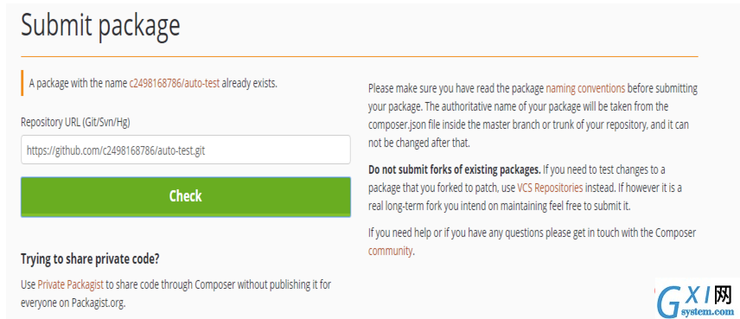Screen dimensions: 740x319
Task: Focus the Repository URL input field
Action: (186, 150)
